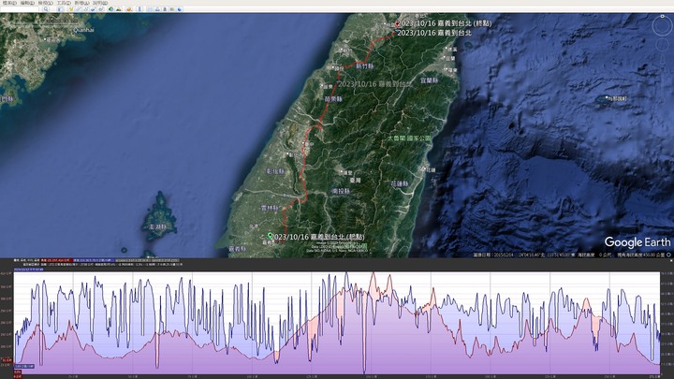
Task: Click the 嘉義到台北 (終點) placemark label
Action: click(x=444, y=23)
